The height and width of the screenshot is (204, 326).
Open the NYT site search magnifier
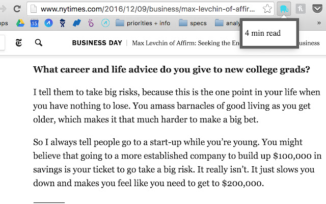(x=39, y=43)
